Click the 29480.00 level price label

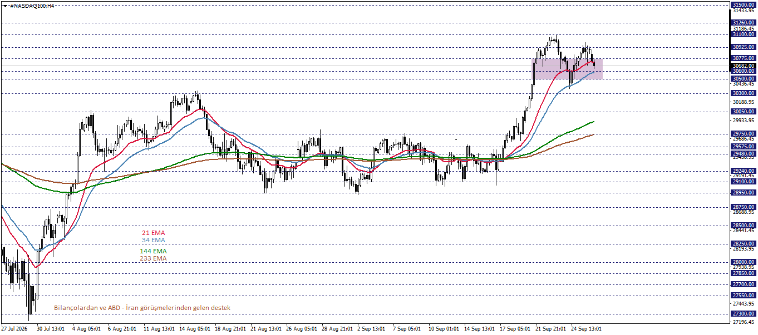click(743, 154)
